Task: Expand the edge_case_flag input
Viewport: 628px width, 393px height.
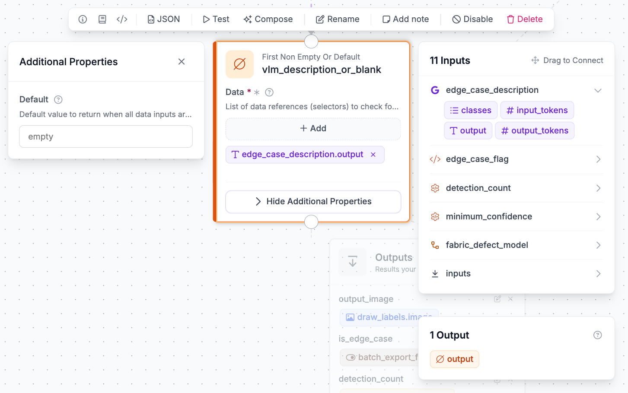Action: coord(599,159)
